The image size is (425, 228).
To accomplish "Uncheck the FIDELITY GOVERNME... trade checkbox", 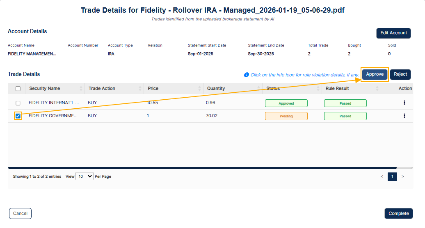I will click(18, 116).
